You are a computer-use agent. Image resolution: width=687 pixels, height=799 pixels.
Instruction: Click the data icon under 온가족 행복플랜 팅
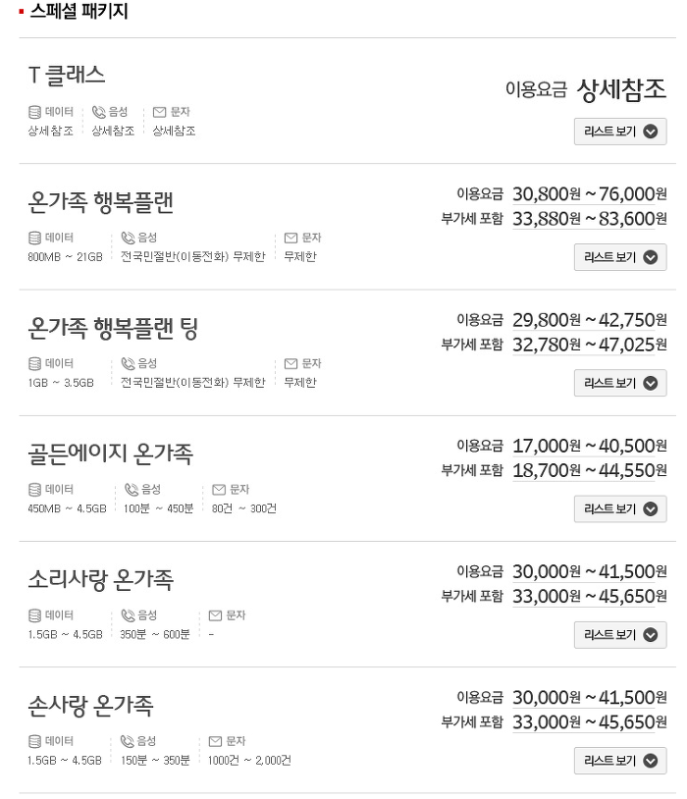(34, 363)
